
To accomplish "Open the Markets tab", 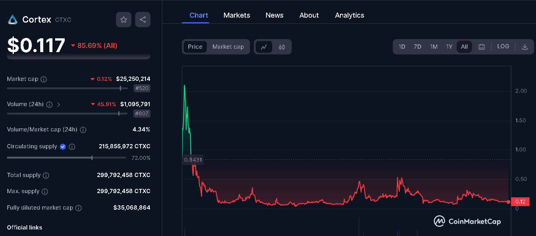I will (x=237, y=15).
